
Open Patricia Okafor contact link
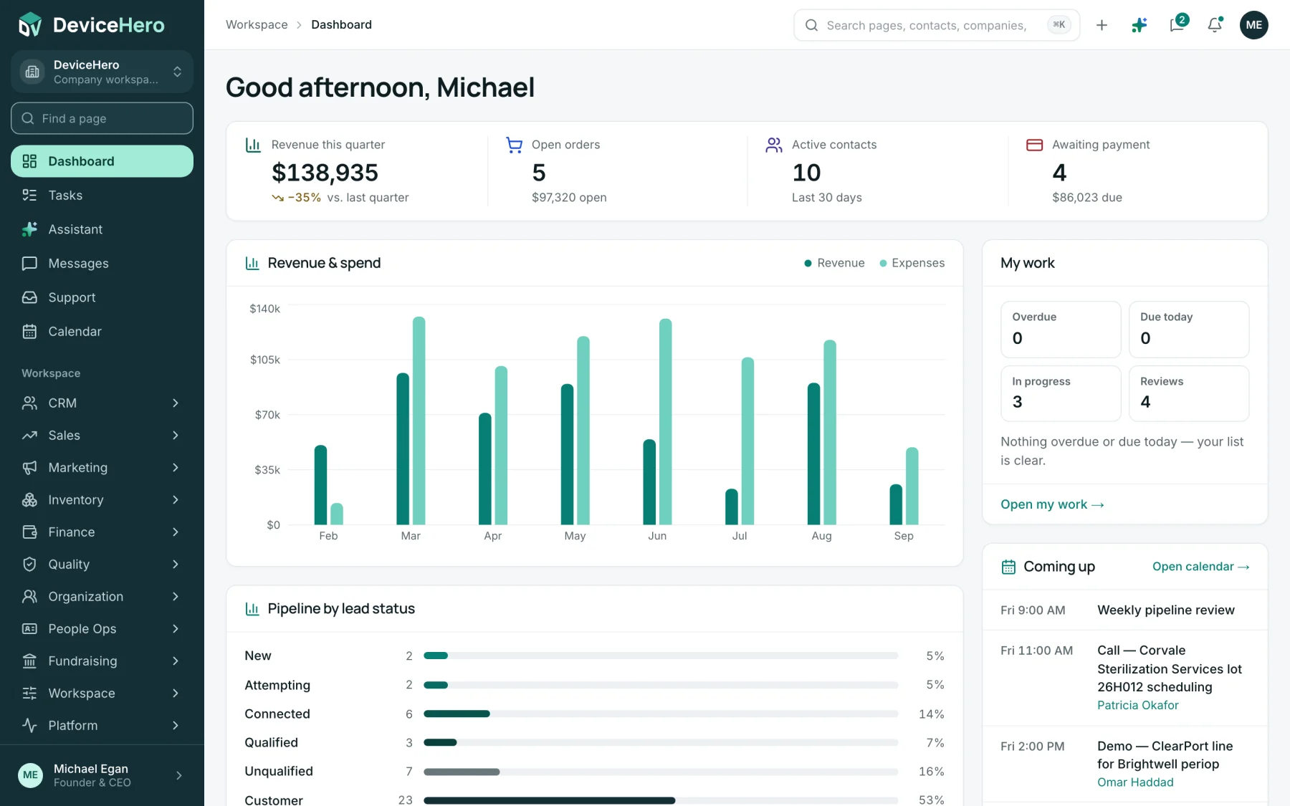click(1138, 705)
